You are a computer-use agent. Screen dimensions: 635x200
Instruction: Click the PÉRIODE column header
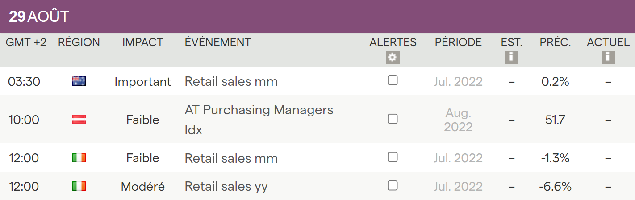[458, 43]
